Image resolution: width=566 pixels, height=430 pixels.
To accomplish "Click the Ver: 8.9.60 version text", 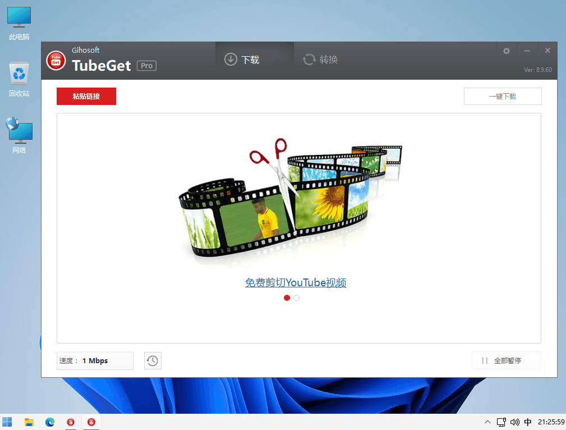I will tap(538, 70).
